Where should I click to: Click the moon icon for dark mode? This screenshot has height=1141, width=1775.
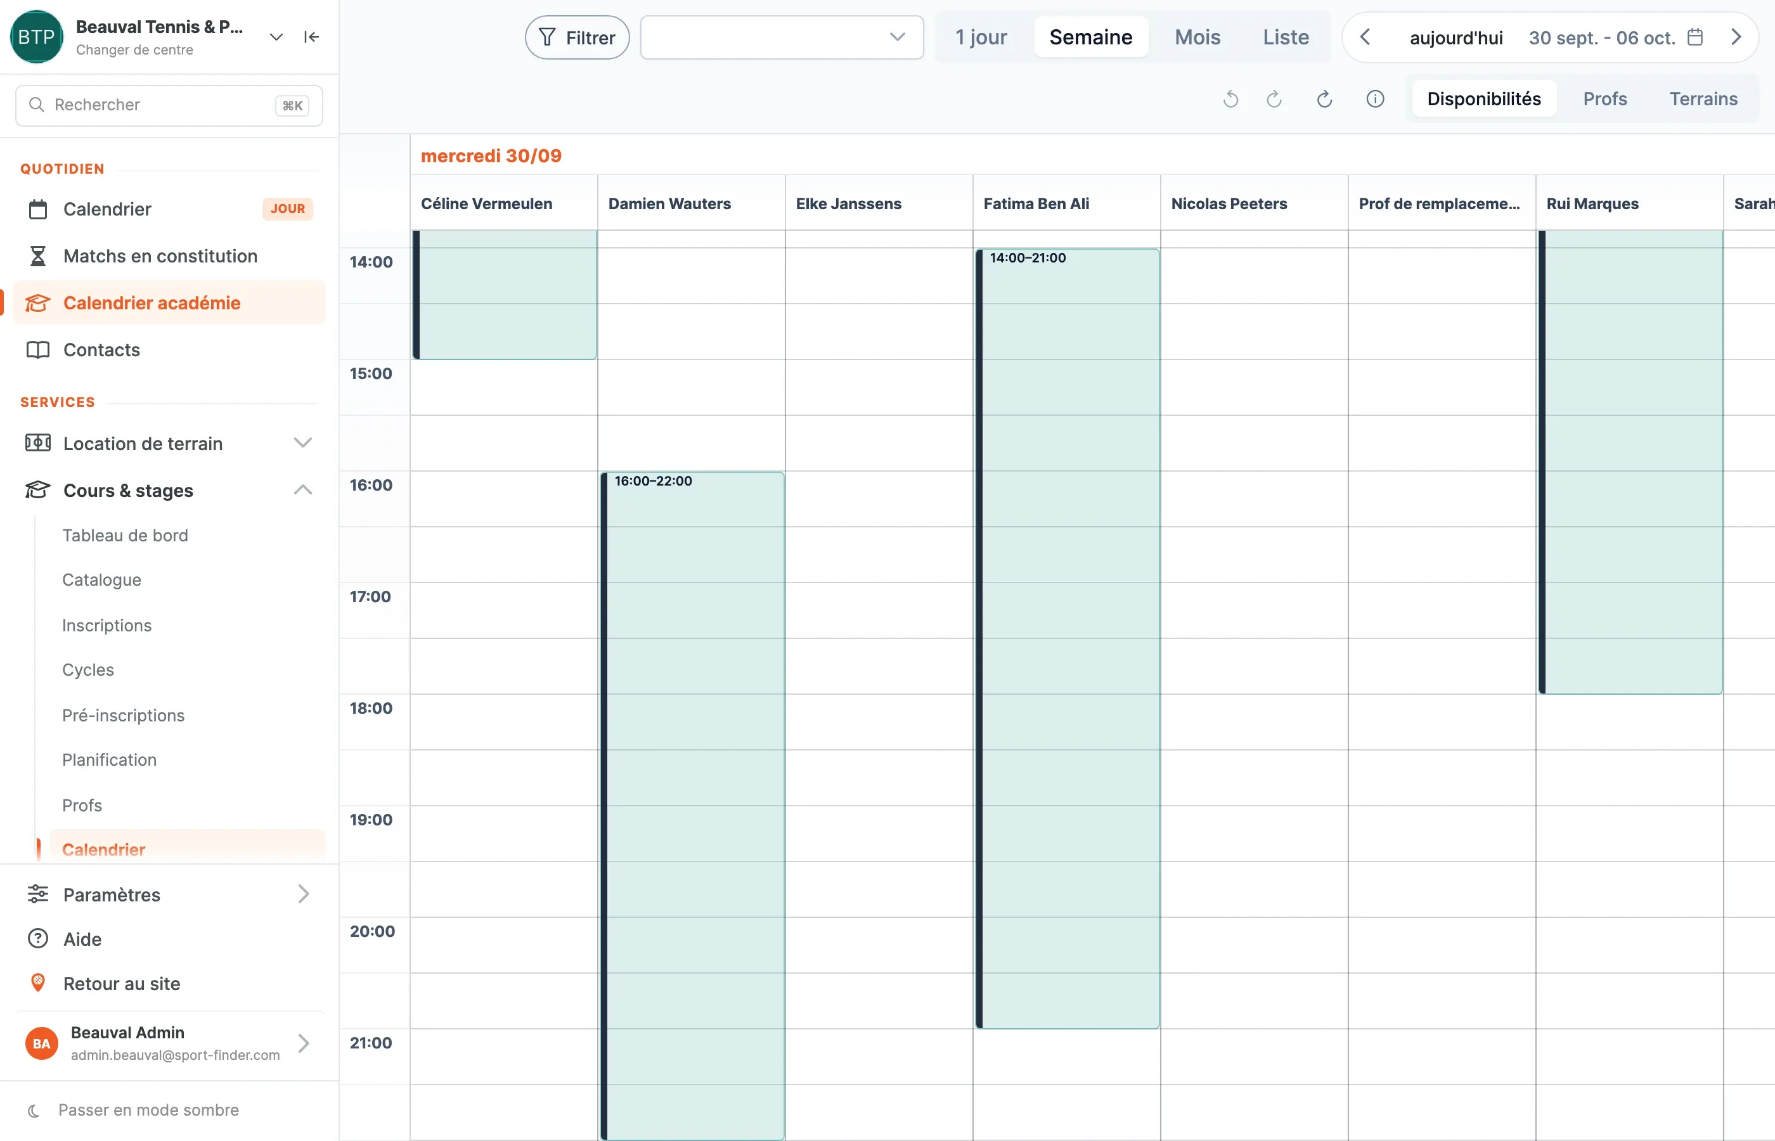(x=34, y=1110)
